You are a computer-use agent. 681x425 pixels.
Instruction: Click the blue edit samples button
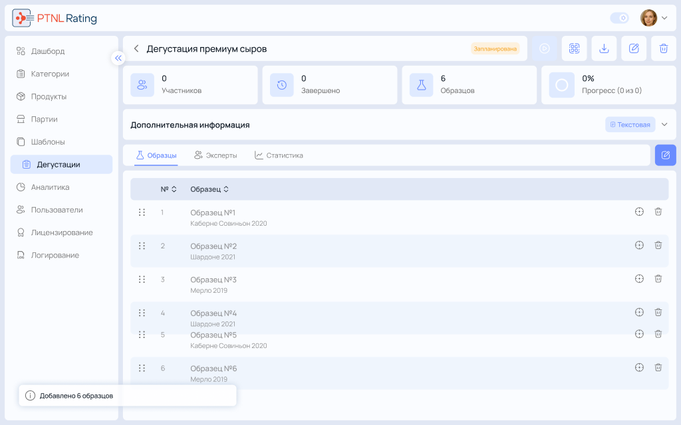(665, 155)
